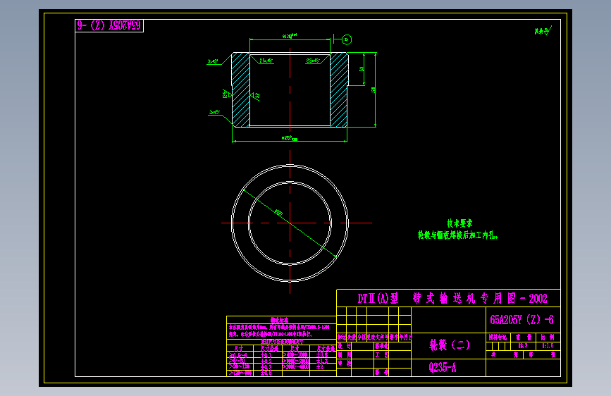Select the title 'DTⅡ(A)型 带式输送机专用图-2002'
Image resolution: width=611 pixels, height=396 pixels.
pos(452,299)
